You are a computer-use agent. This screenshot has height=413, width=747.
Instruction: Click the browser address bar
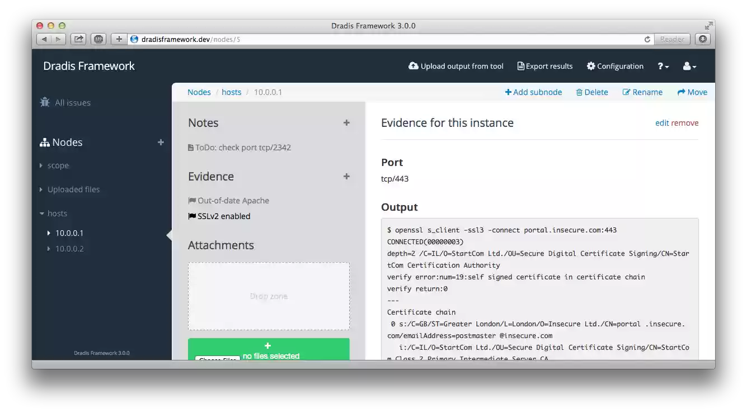(x=336, y=39)
